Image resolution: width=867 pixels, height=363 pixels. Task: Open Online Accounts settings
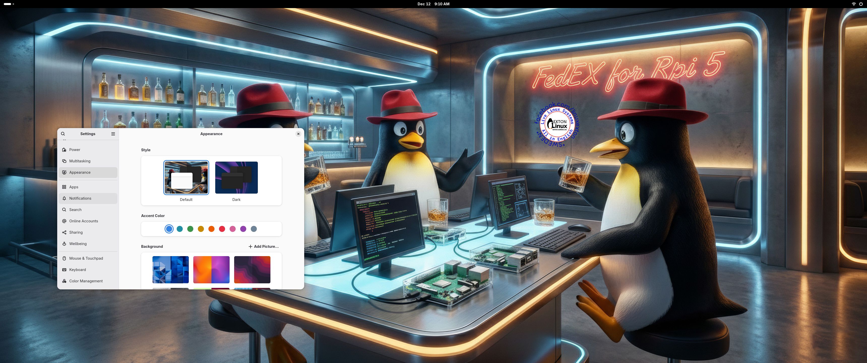tap(88, 221)
